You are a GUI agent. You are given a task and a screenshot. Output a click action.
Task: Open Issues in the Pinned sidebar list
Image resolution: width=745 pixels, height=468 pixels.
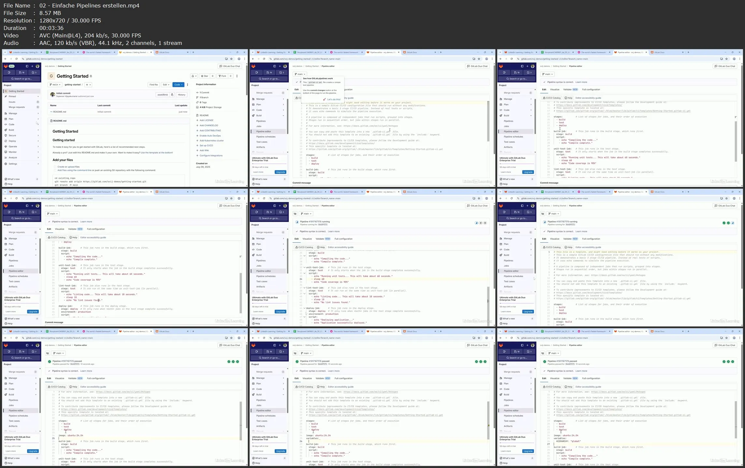pos(12,102)
